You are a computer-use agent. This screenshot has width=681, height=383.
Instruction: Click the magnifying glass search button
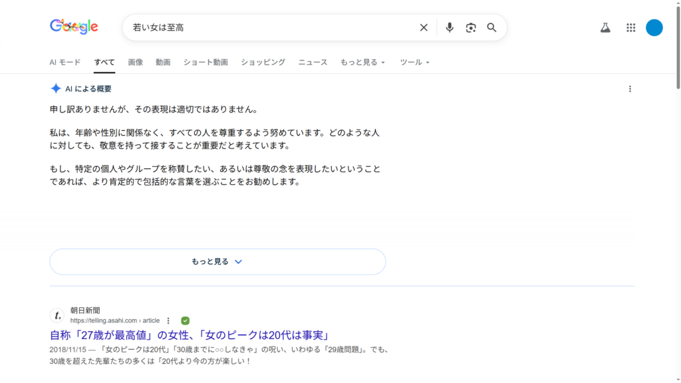[x=491, y=27]
